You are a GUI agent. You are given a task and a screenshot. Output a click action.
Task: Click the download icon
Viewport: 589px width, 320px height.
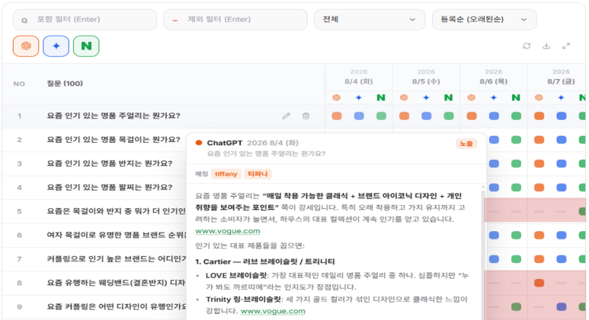coord(546,46)
